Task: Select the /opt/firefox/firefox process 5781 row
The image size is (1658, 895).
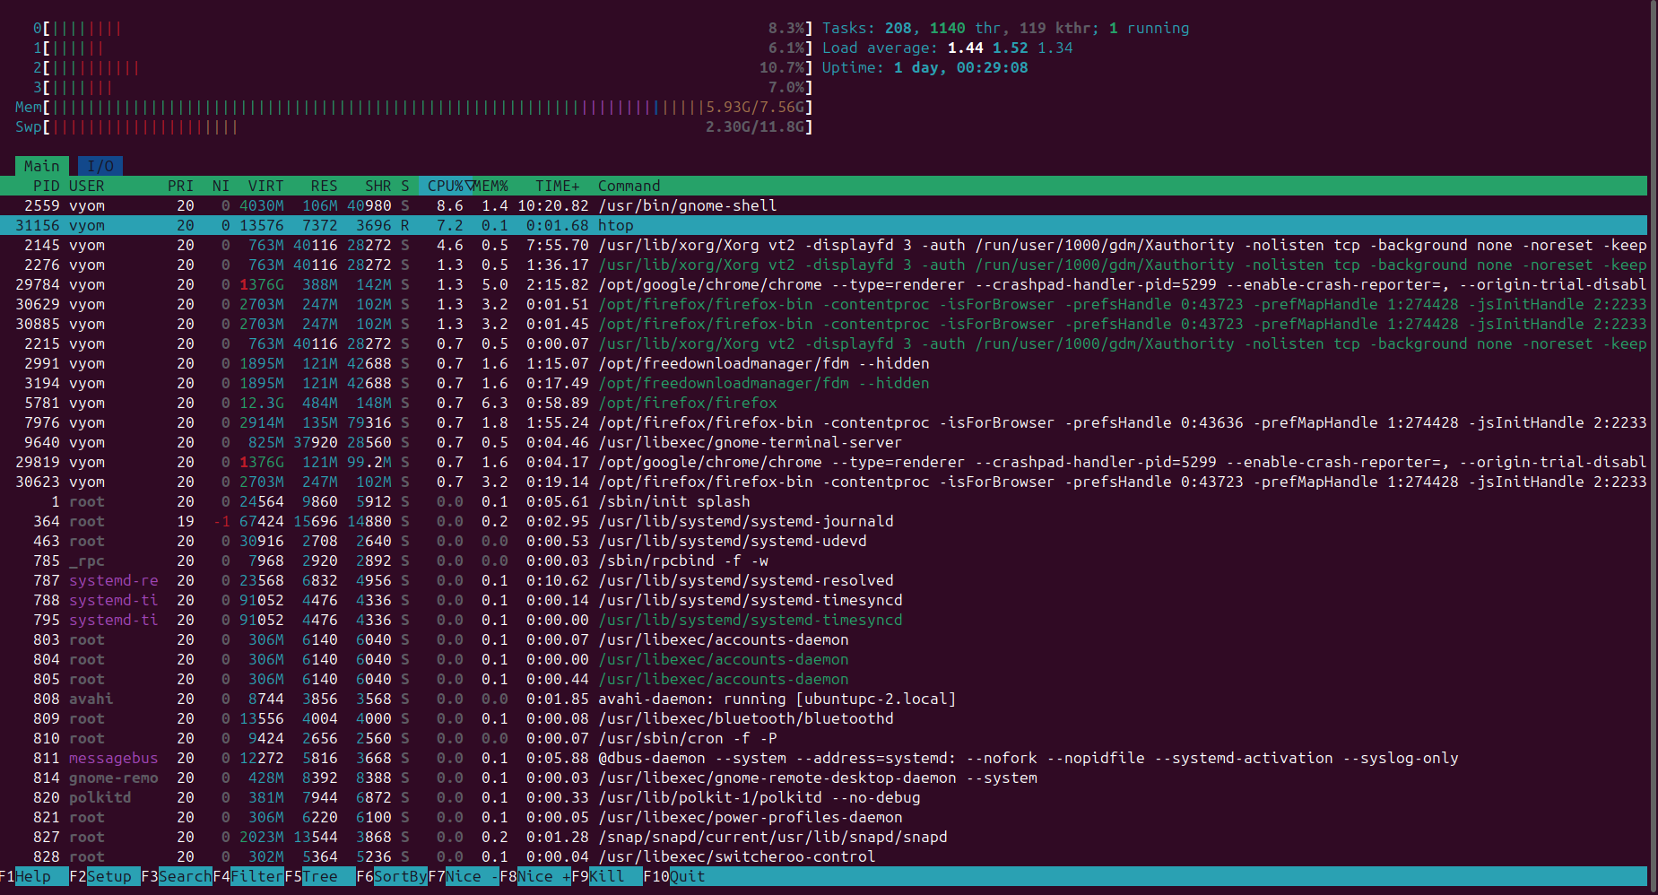Action: click(823, 403)
